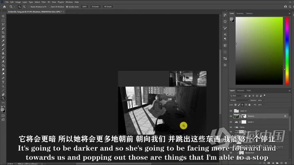This screenshot has width=294, height=165.
Task: Toggle lock transparent pixels
Action: pos(236,105)
